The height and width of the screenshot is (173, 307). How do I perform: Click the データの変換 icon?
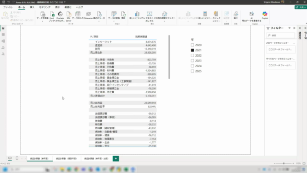pyautogui.click(x=114, y=14)
